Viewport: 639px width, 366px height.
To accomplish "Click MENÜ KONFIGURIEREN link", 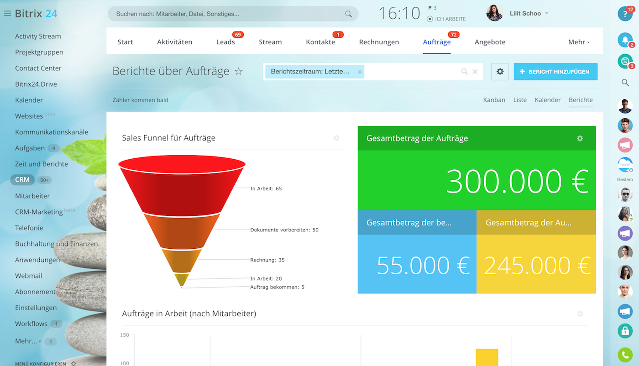I will (41, 364).
